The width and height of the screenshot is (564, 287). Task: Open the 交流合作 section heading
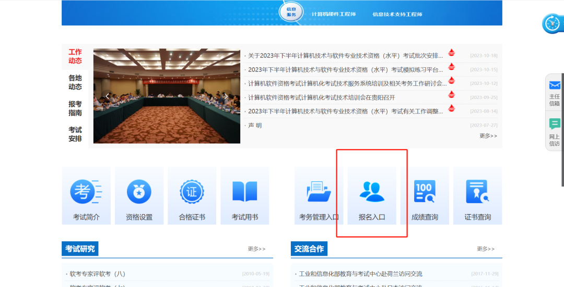(x=309, y=248)
